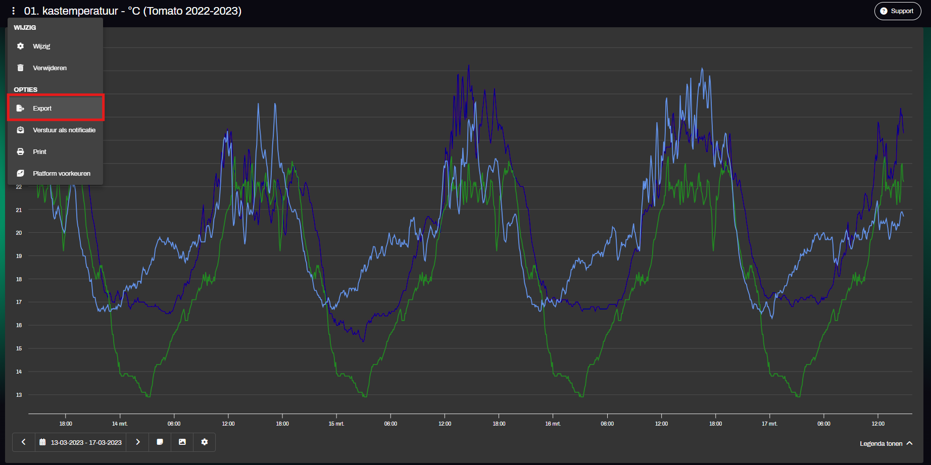The height and width of the screenshot is (465, 931).
Task: Click Export in the Opties menu
Action: coord(42,109)
